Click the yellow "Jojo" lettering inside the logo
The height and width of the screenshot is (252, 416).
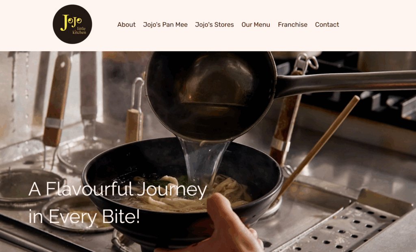71,22
